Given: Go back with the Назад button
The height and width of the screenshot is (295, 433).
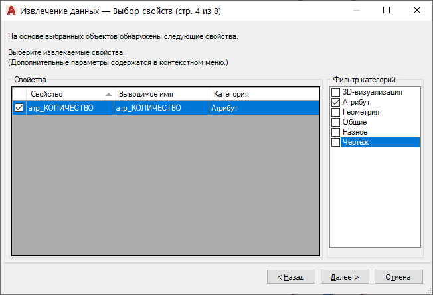Looking at the screenshot, I should point(291,277).
